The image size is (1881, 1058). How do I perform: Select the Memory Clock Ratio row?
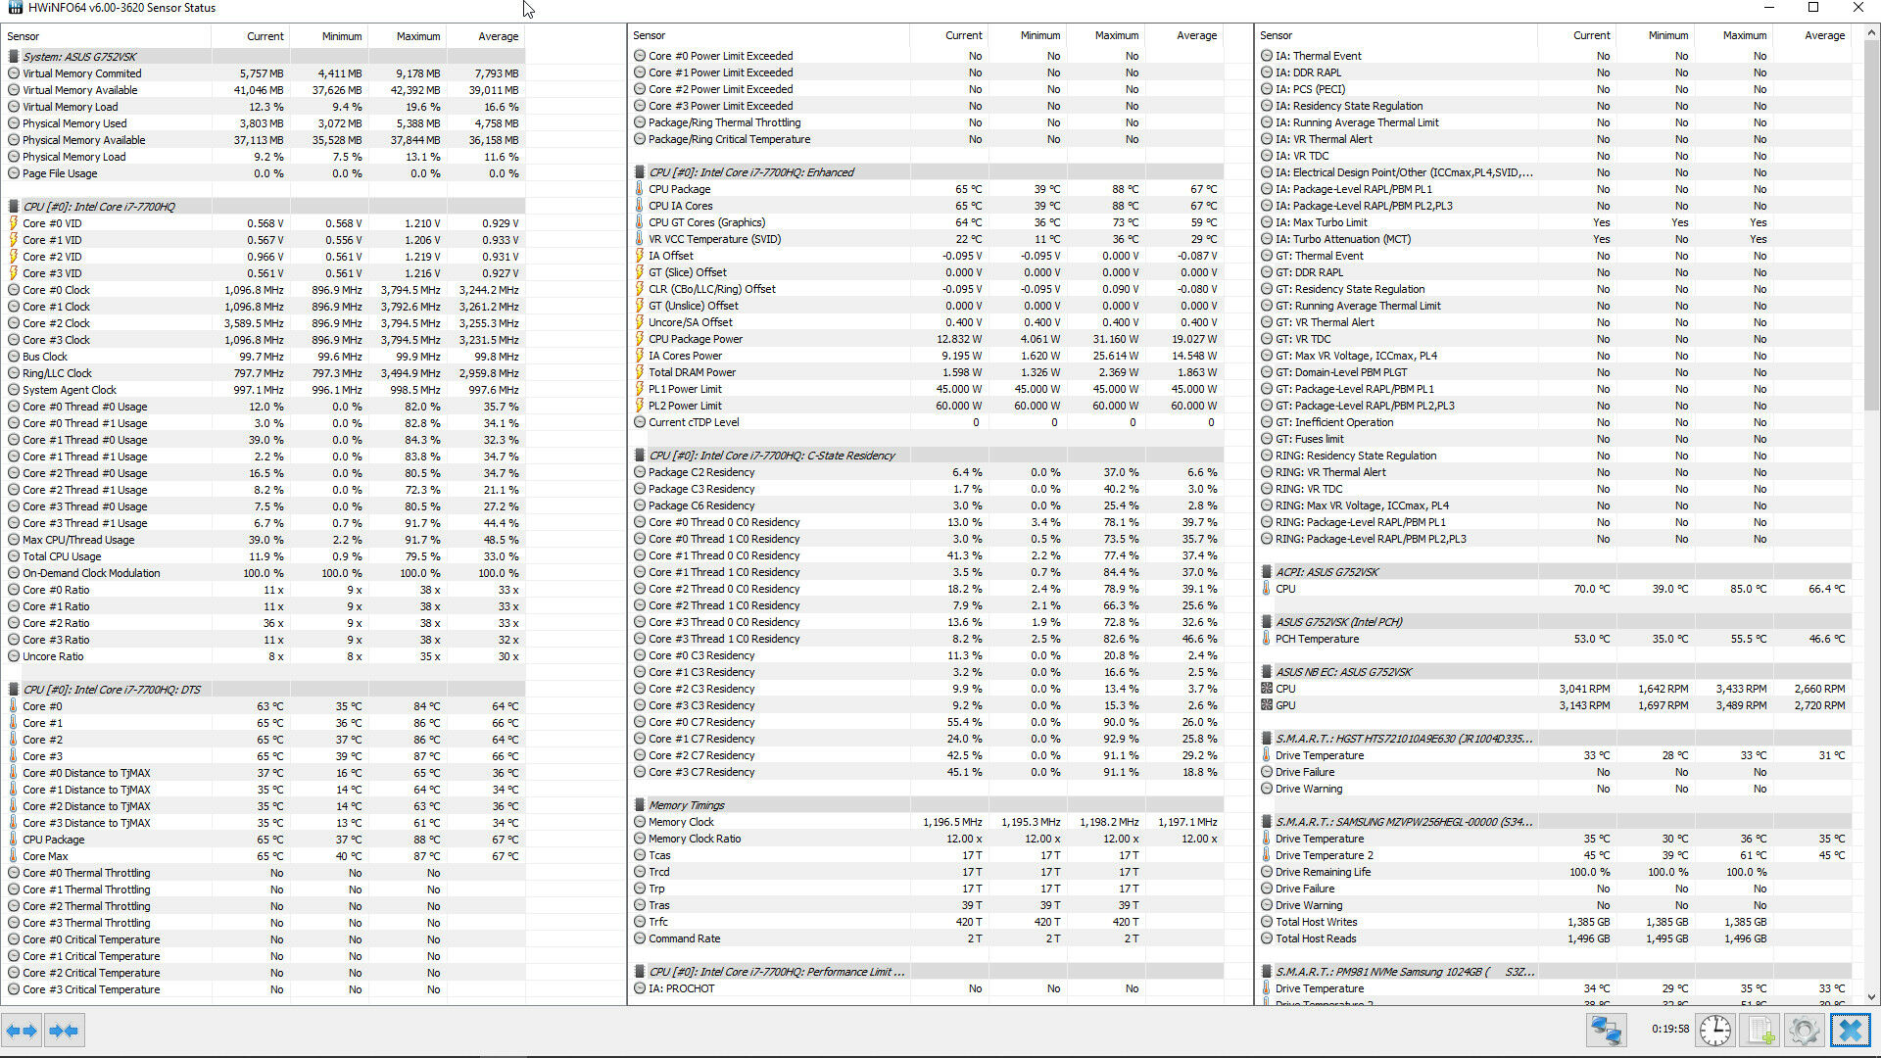click(x=927, y=839)
